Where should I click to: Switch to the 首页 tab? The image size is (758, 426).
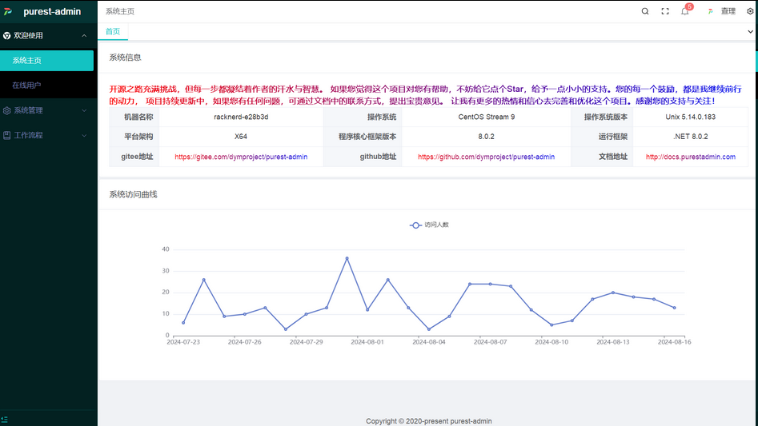(x=113, y=32)
